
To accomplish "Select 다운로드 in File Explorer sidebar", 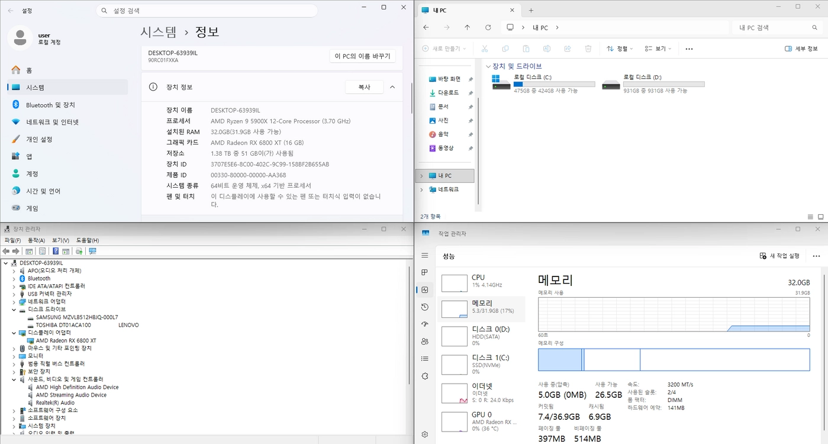I will 449,93.
